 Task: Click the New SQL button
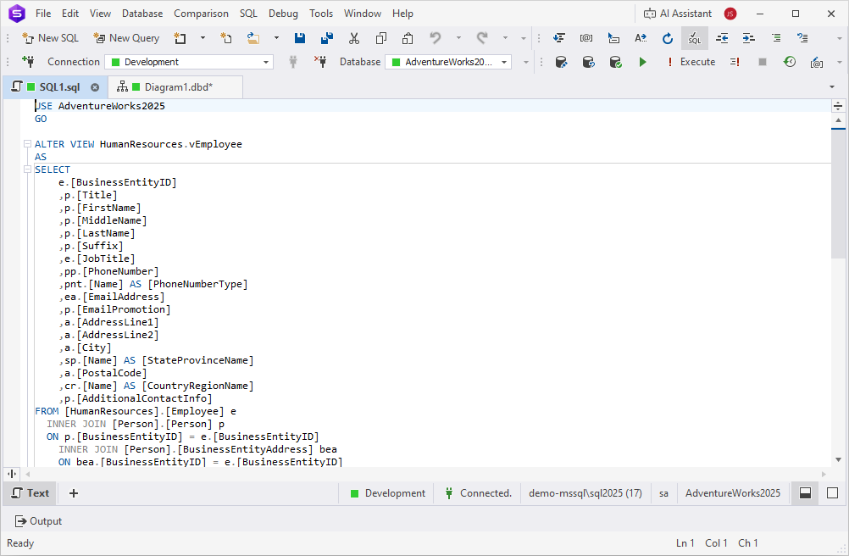click(x=50, y=38)
